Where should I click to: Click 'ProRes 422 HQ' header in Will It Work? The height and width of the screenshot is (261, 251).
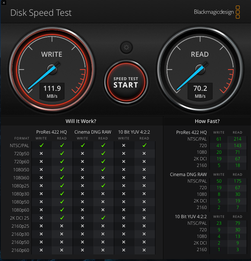pos(51,132)
